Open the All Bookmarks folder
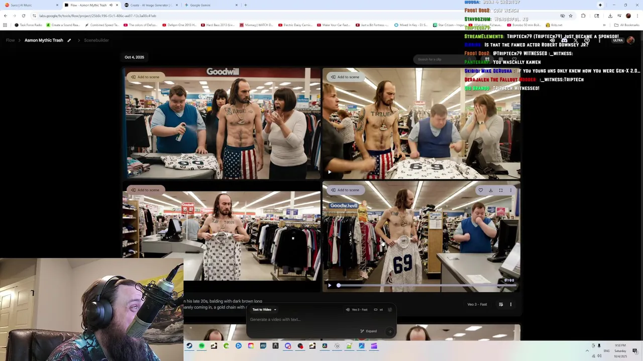This screenshot has width=643, height=361. click(x=626, y=25)
